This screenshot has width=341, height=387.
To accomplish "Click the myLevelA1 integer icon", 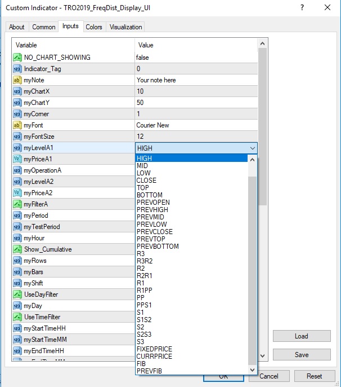I will tap(17, 148).
